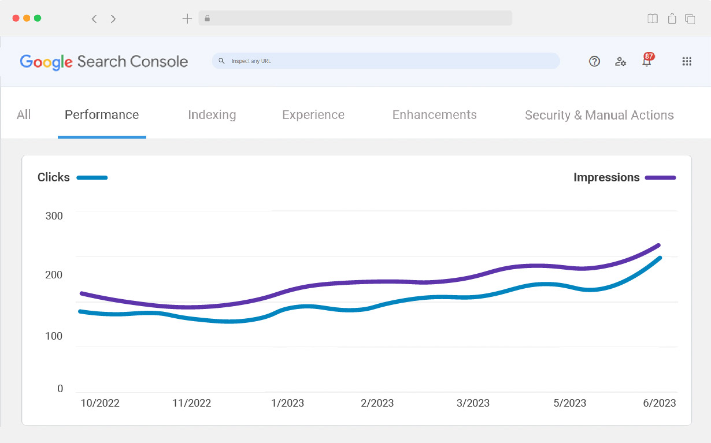Go back using the browser back arrow

[94, 18]
